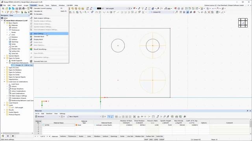Click the Navigator Display eye icon at bottom

click(8, 136)
